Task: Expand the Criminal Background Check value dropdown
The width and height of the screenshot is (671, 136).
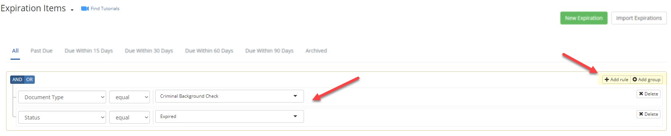Action: point(230,96)
